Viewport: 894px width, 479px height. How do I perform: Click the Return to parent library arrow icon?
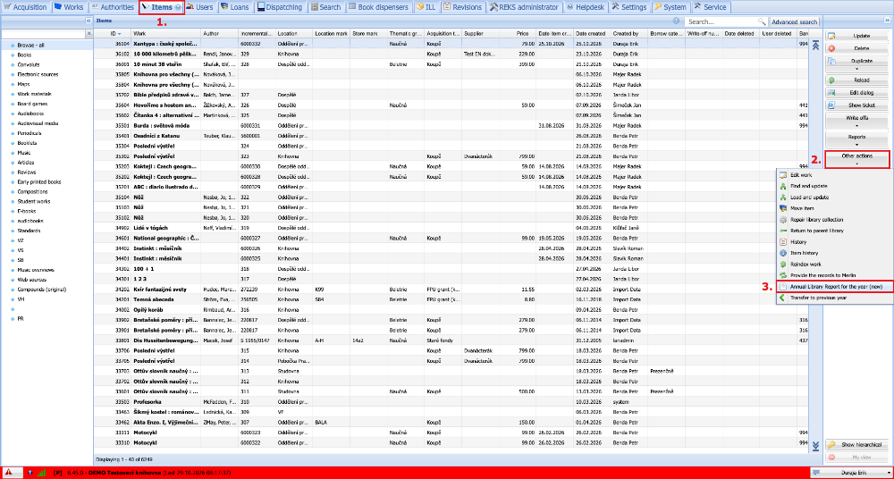pos(783,231)
